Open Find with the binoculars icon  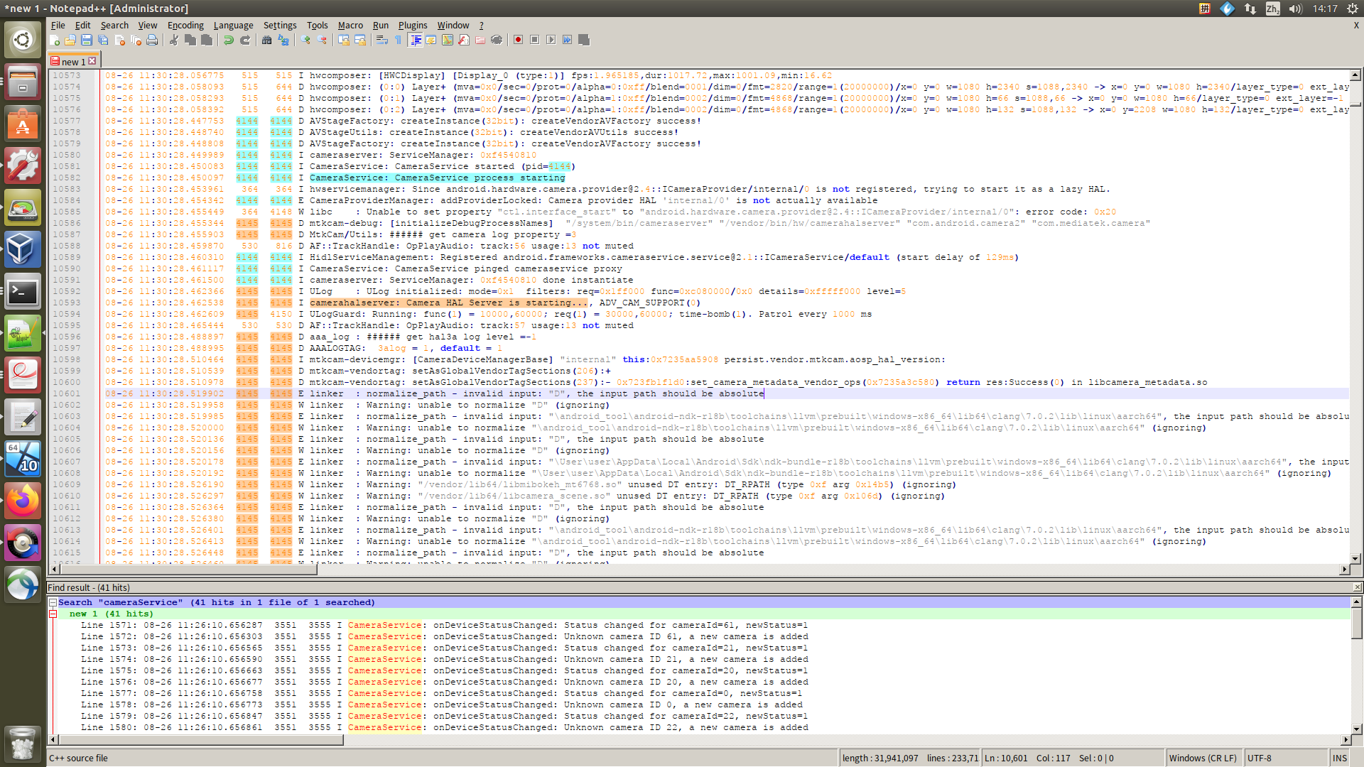[x=266, y=40]
